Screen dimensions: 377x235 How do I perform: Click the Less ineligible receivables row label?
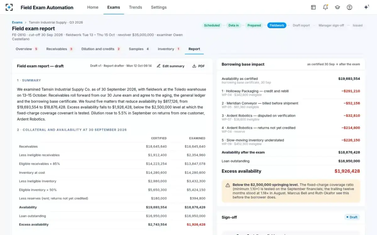pyautogui.click(x=39, y=155)
